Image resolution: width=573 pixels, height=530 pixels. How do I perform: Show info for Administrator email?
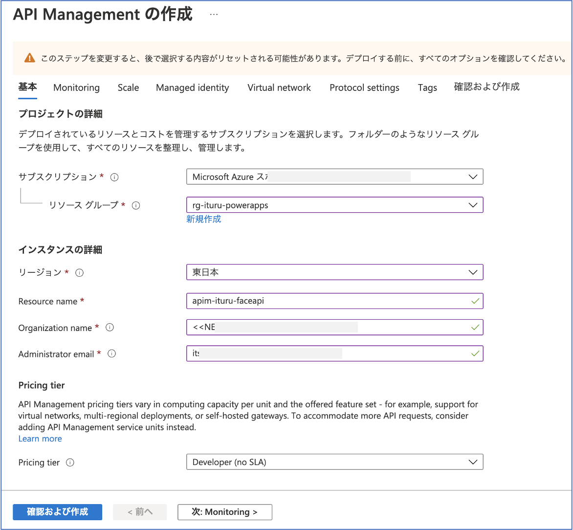112,354
